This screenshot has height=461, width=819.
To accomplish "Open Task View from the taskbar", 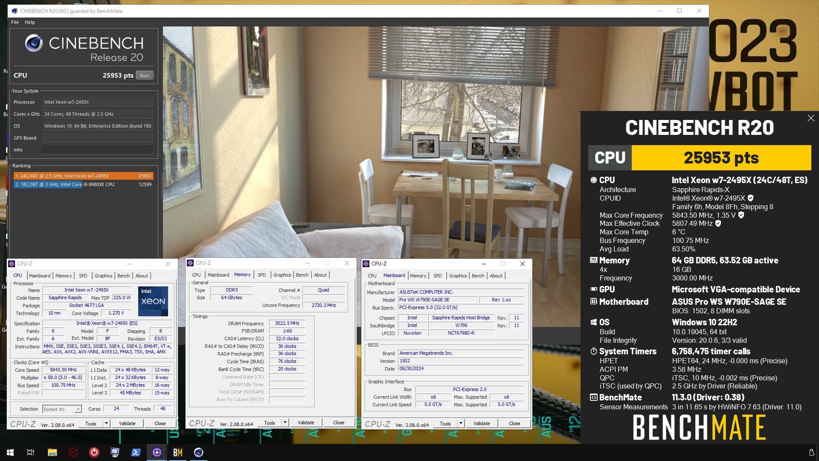I will (x=31, y=452).
